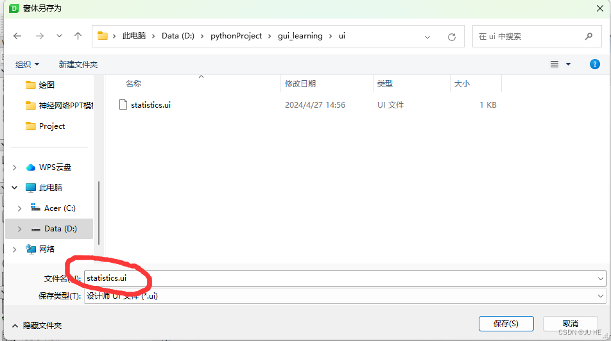Navigate to Data (D:) in the breadcrumb
This screenshot has width=611, height=341.
click(x=178, y=36)
